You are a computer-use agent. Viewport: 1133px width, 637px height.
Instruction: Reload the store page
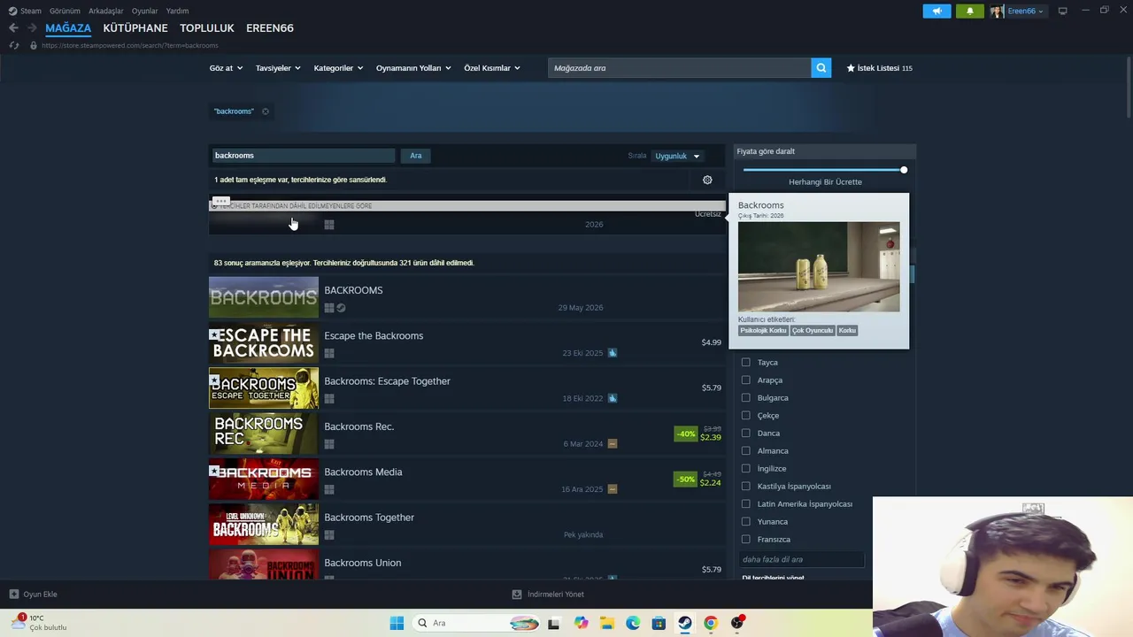[x=14, y=45]
